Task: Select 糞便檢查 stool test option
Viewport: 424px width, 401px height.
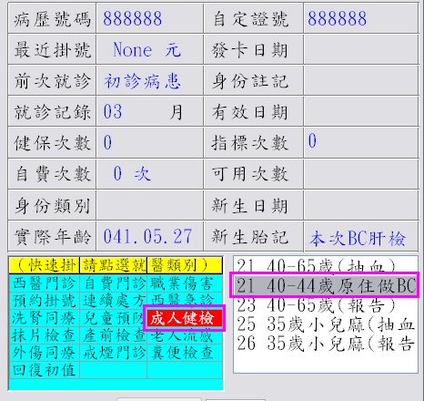Action: (185, 353)
